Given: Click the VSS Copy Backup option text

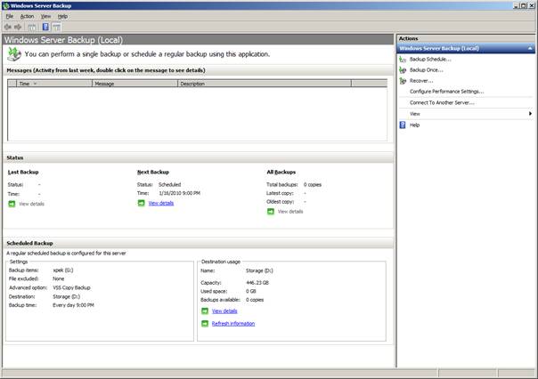Looking at the screenshot, I should pyautogui.click(x=72, y=288).
